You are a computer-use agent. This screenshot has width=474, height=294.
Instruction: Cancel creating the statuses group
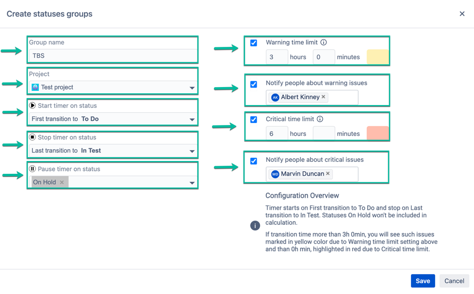[454, 281]
